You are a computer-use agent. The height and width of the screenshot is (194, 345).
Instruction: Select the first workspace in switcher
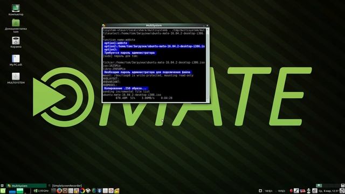pyautogui.click(x=319, y=185)
